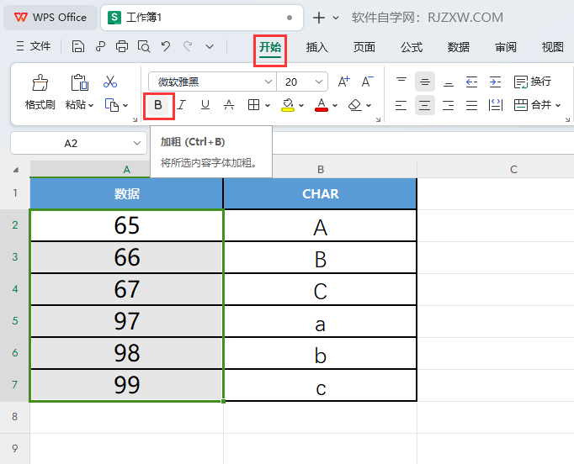Image resolution: width=574 pixels, height=464 pixels.
Task: Click Merge cells (合并) button
Action: click(x=533, y=105)
